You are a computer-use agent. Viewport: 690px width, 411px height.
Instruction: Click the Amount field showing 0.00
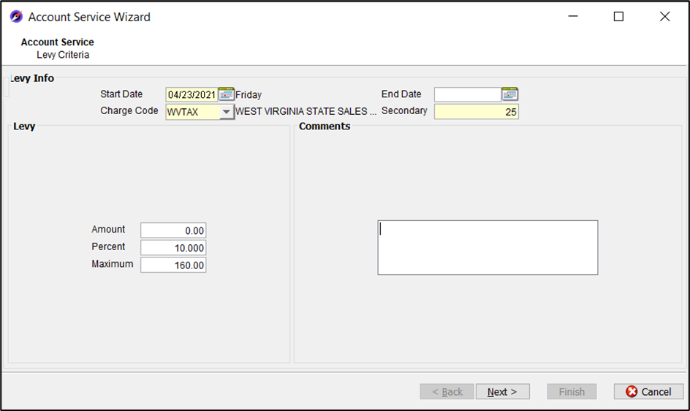(173, 230)
